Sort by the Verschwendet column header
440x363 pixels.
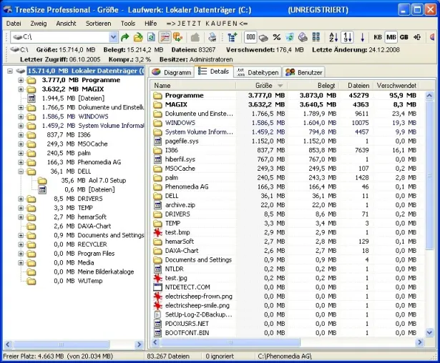[397, 86]
